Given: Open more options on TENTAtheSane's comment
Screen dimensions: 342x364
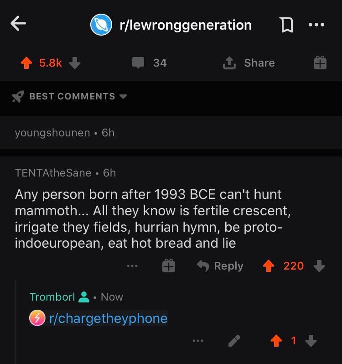Looking at the screenshot, I should pos(133,266).
